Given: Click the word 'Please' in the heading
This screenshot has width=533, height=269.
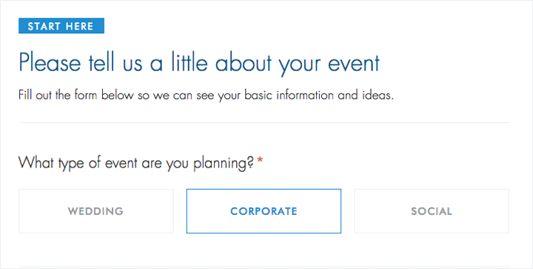Looking at the screenshot, I should [50, 63].
